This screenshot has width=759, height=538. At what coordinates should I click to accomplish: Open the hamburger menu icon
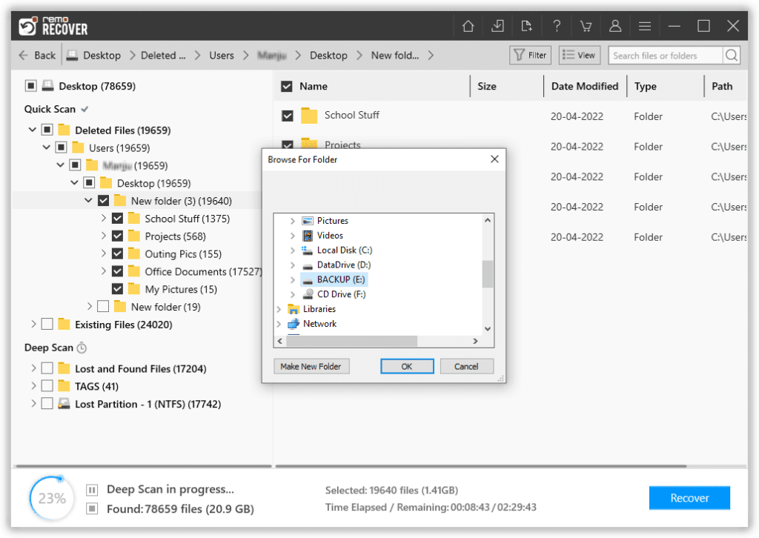click(644, 27)
